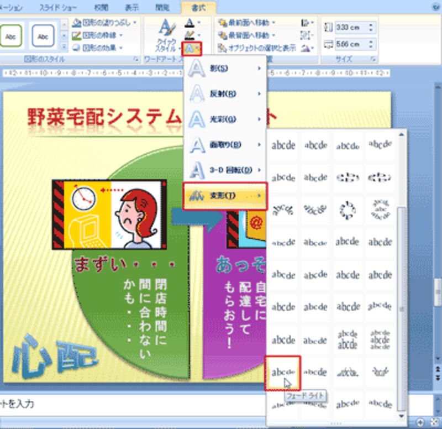
Task: Open Selection Pane (オブジェクトの選択と表示)
Action: pos(257,48)
